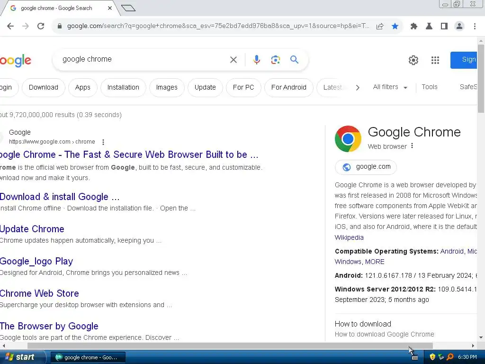This screenshot has width=485, height=364.
Task: Click the orange magnifier tray icon
Action: click(450, 357)
